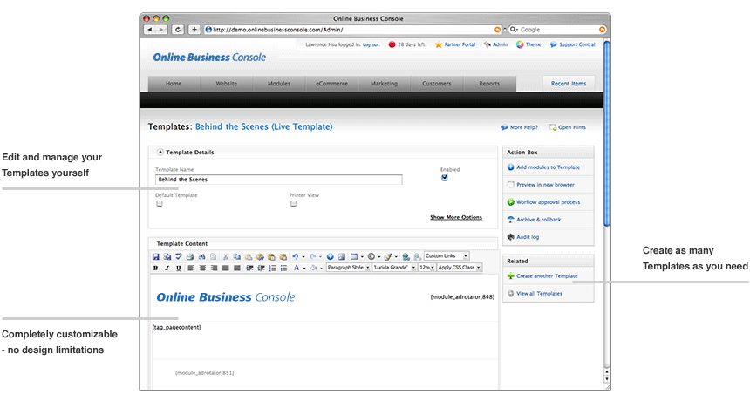Click Show More Options link
The width and height of the screenshot is (750, 408).
[455, 217]
